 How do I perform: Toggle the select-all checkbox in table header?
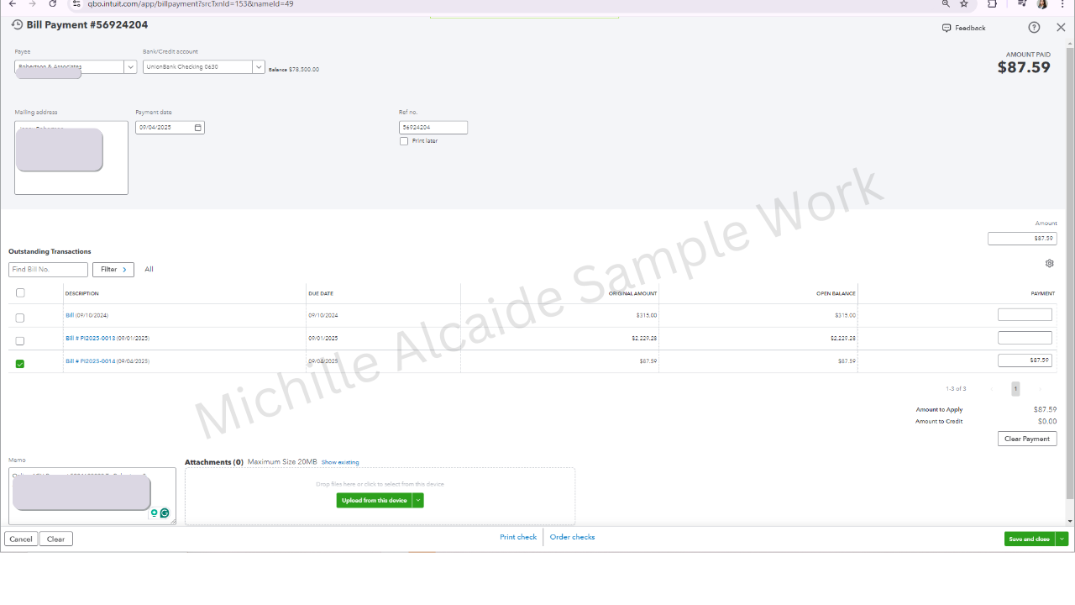(x=20, y=293)
